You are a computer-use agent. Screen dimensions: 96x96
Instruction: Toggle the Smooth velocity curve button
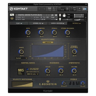coord(48,42)
